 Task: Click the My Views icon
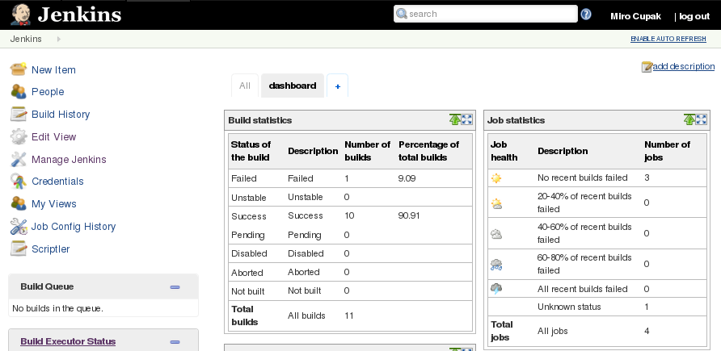(x=19, y=203)
